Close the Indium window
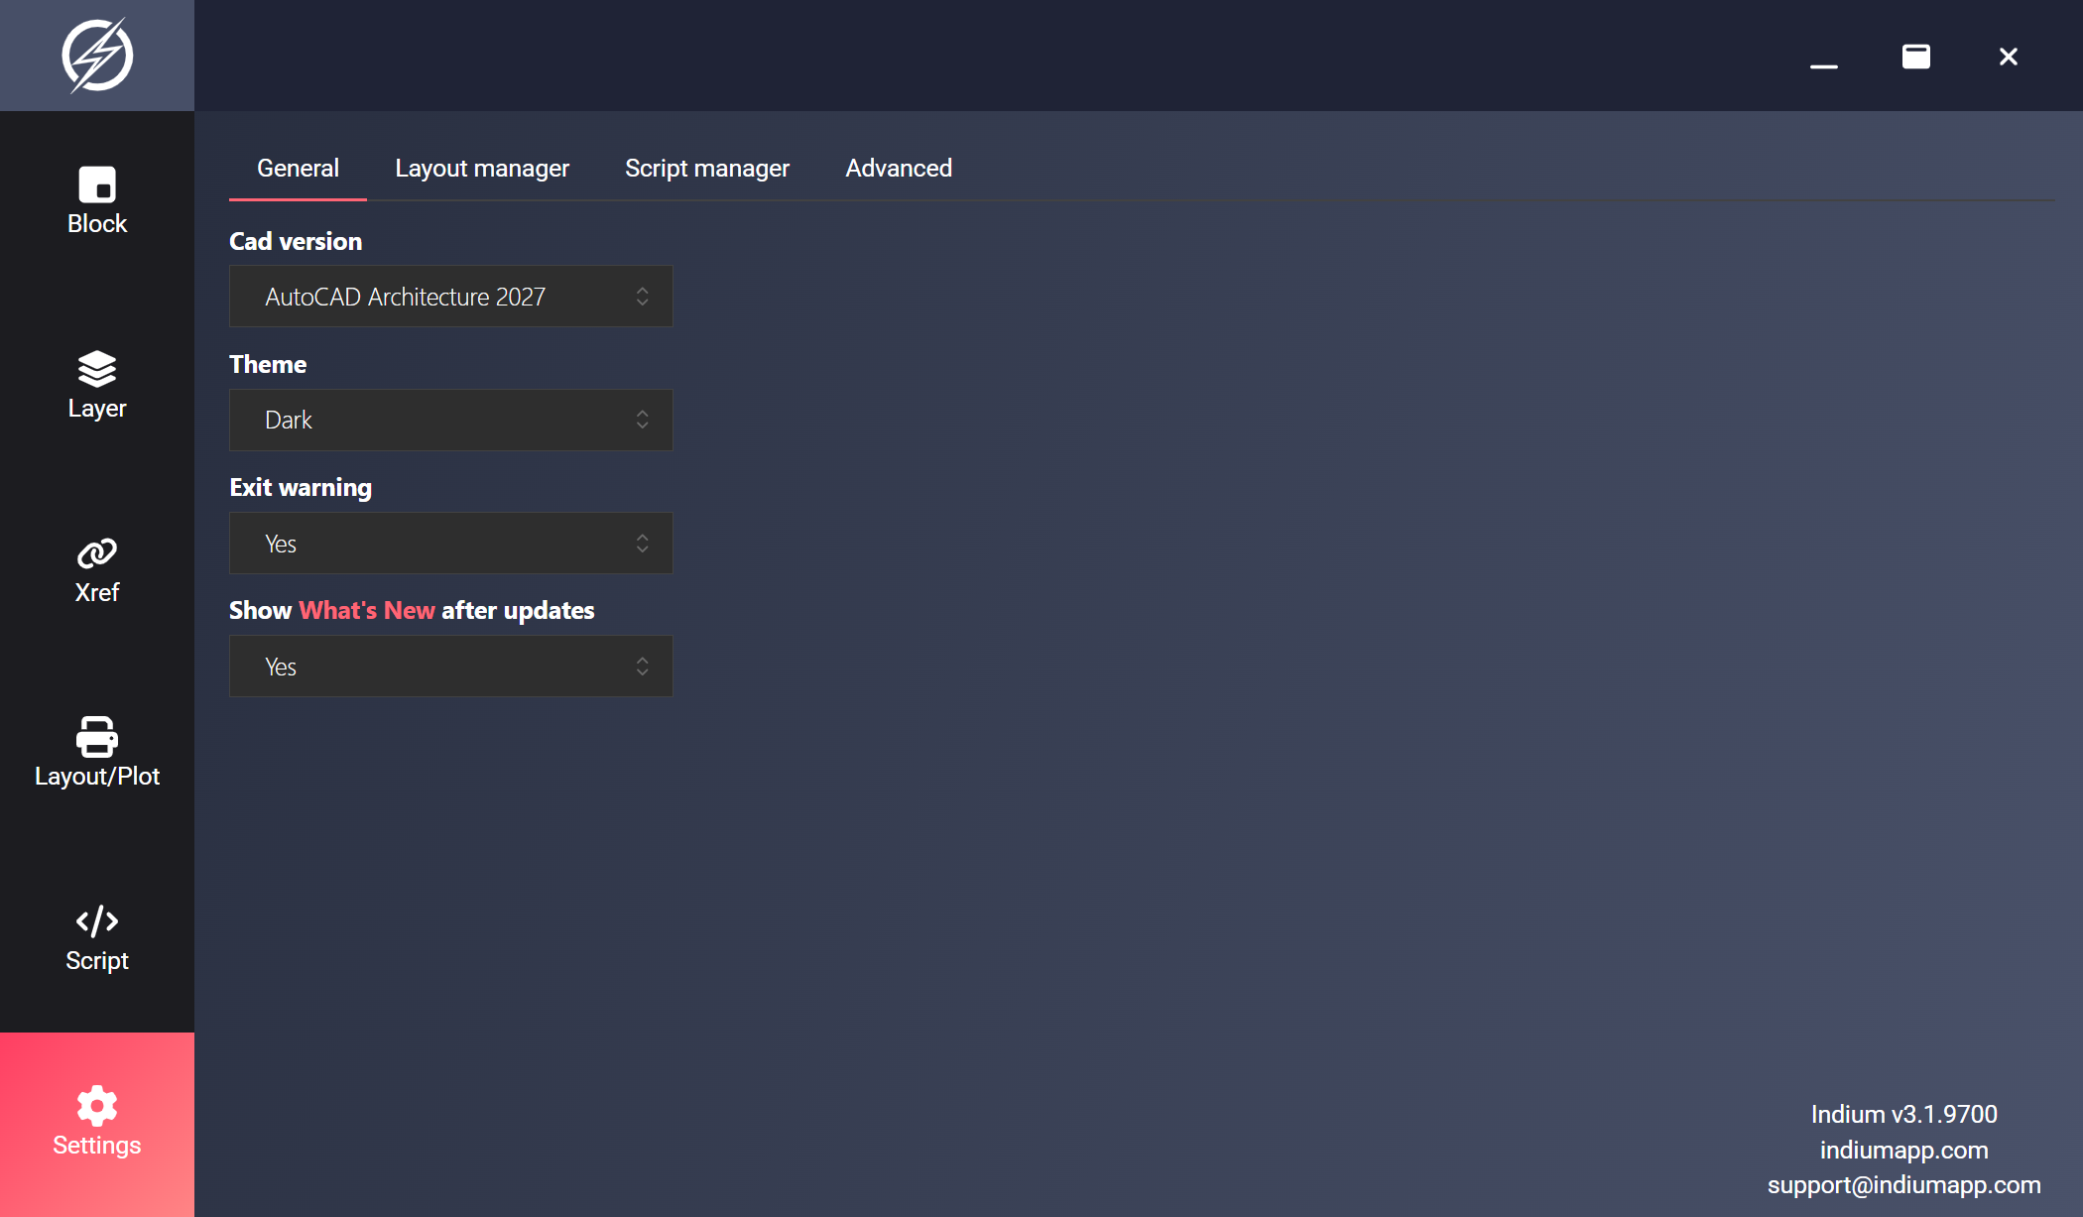This screenshot has width=2083, height=1217. click(x=2008, y=57)
